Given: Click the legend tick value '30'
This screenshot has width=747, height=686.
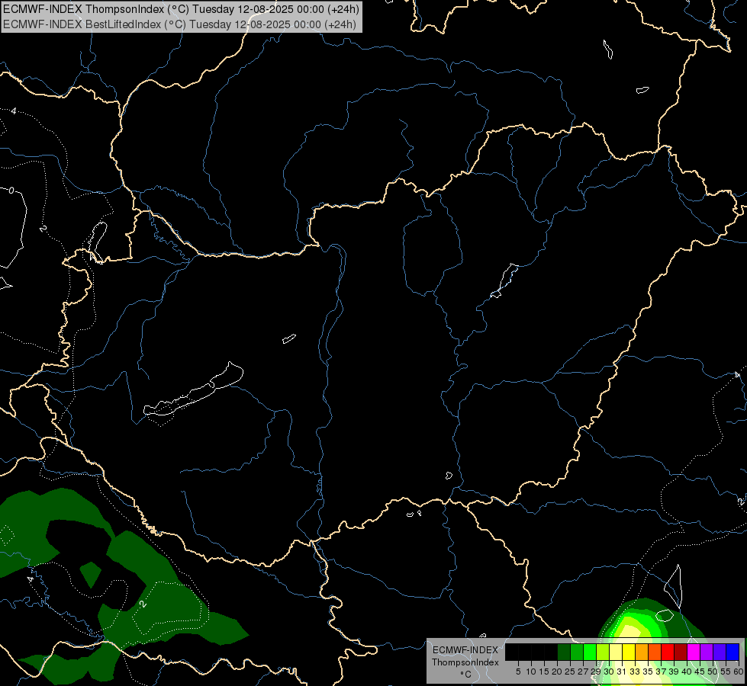Looking at the screenshot, I should click(x=609, y=672).
